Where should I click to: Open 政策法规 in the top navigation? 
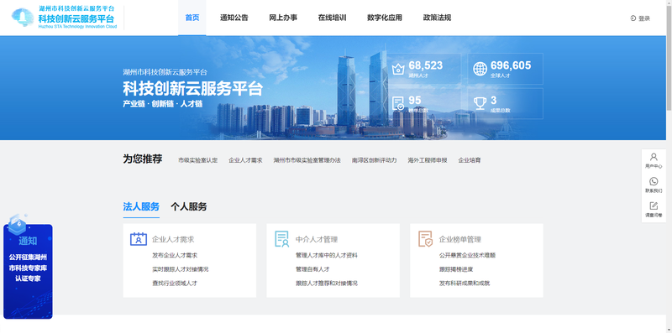(437, 18)
